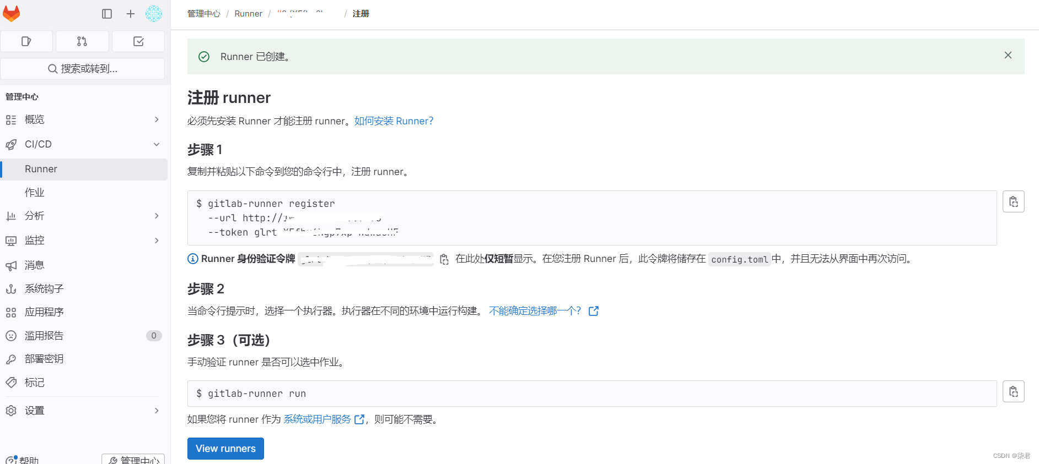Open 应用程序 in the sidebar
Screen dimensions: 1039x464
[84, 312]
